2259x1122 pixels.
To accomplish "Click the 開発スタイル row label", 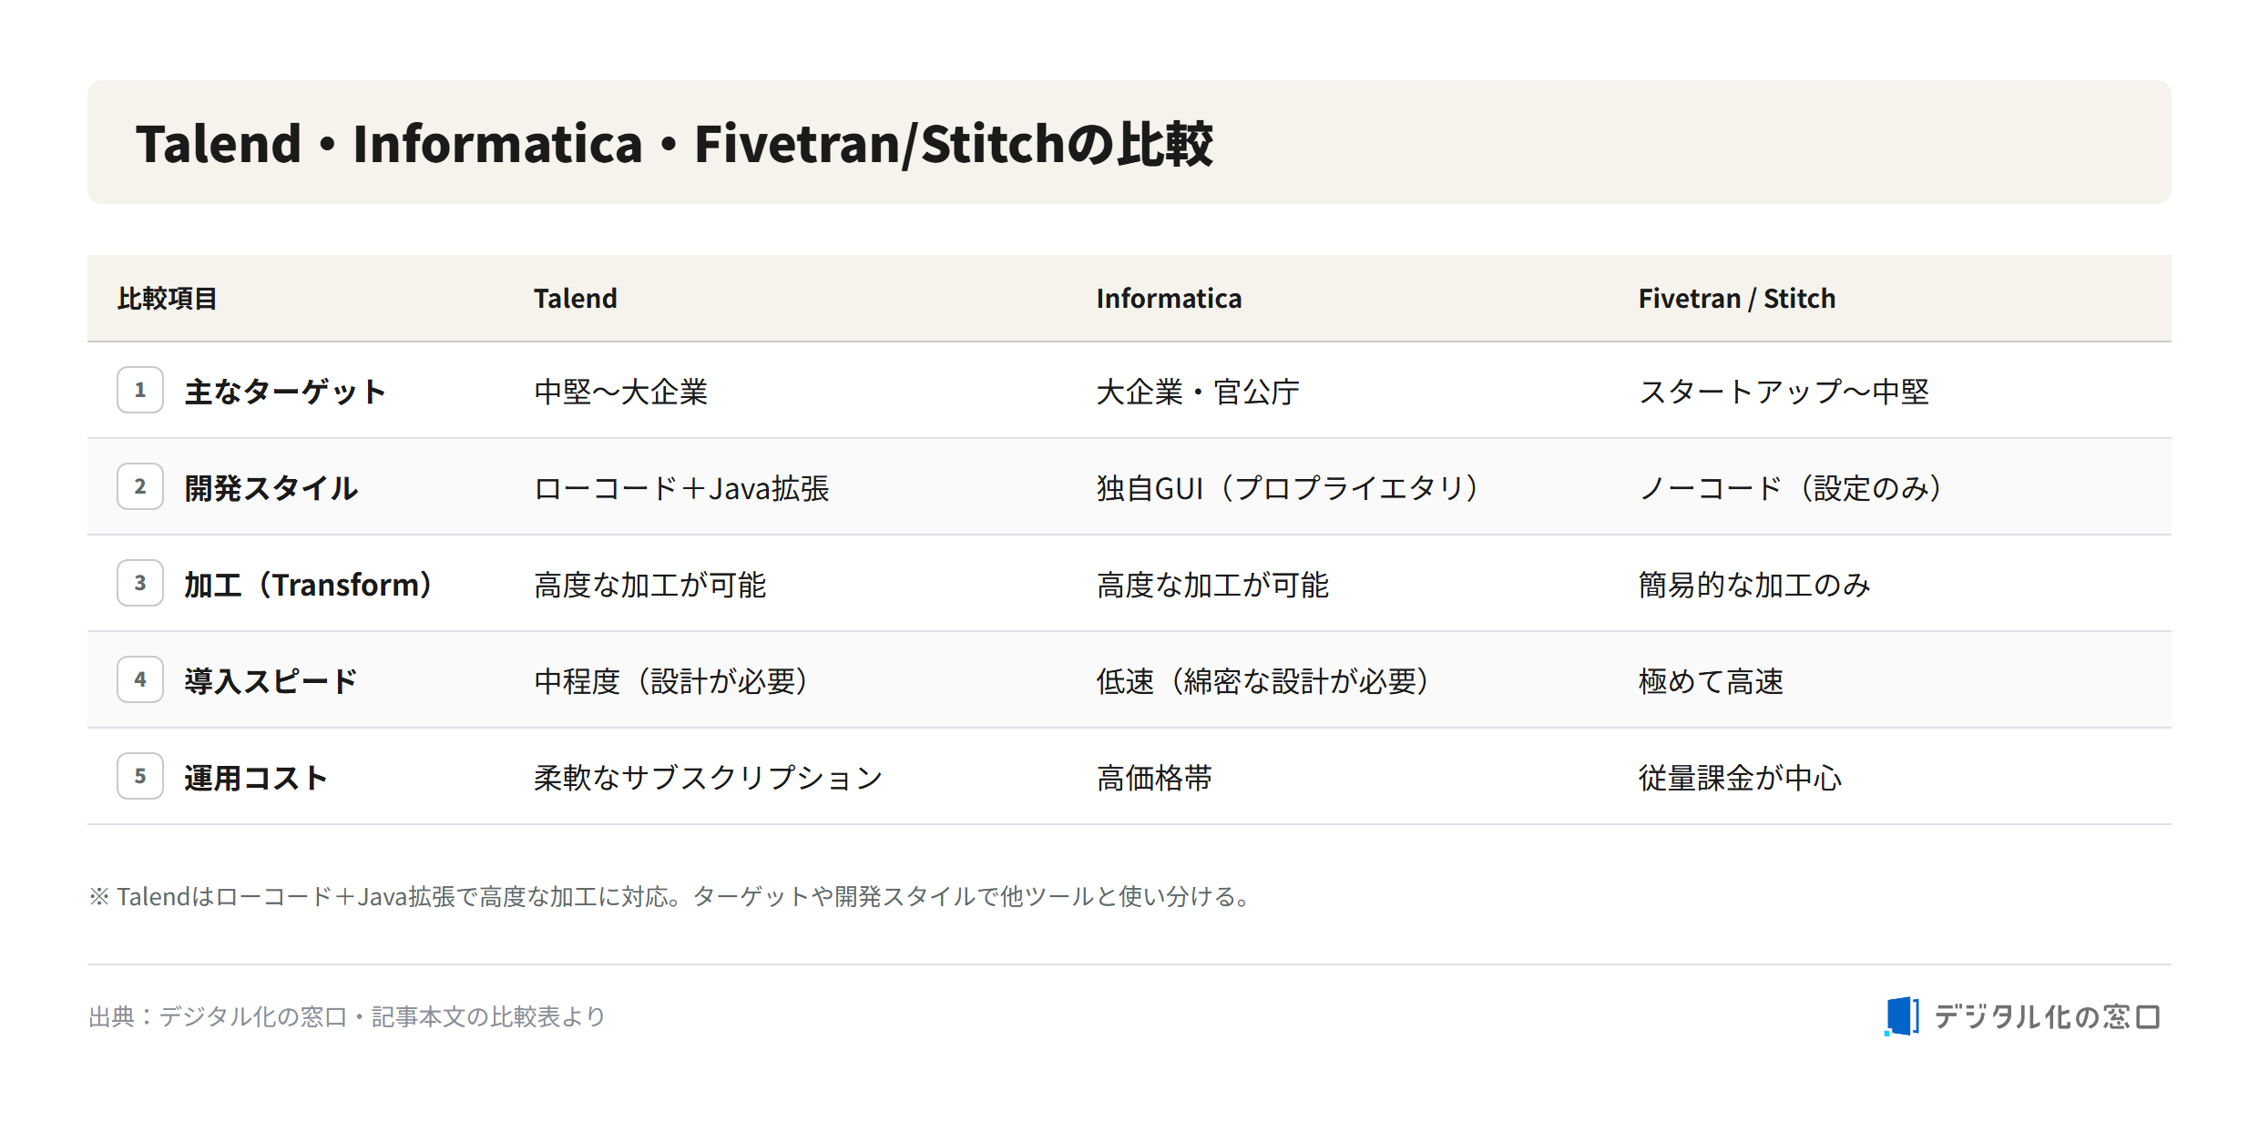I will (x=271, y=488).
